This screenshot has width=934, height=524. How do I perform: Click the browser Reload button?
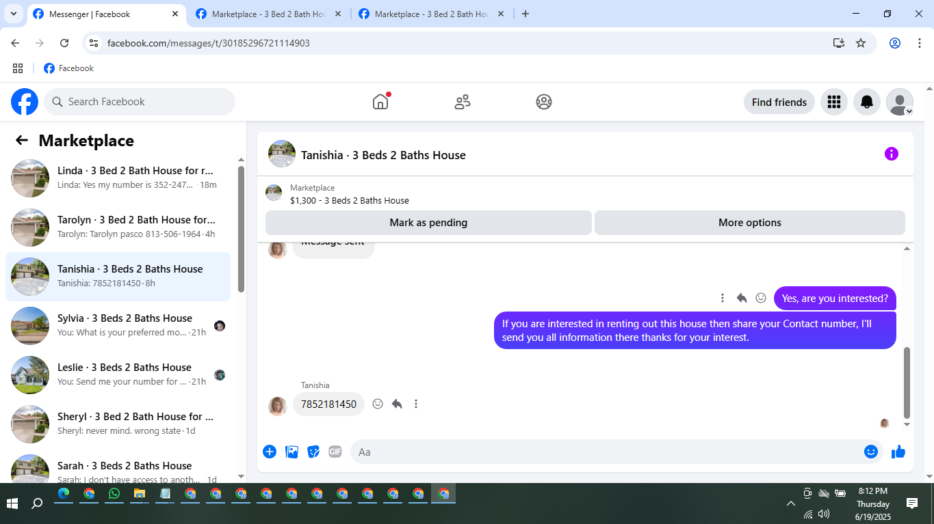coord(64,43)
